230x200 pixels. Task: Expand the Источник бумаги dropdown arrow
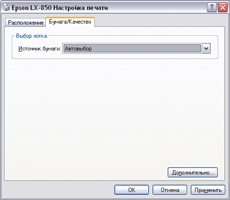(x=206, y=49)
